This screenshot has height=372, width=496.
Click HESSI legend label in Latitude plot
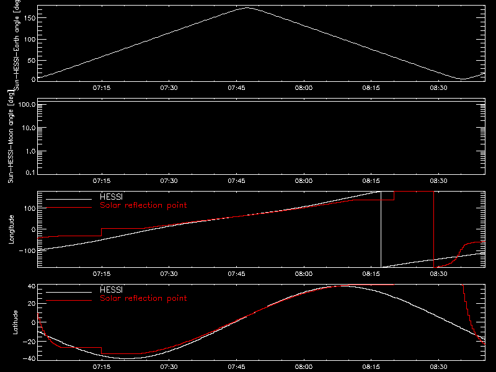click(111, 290)
